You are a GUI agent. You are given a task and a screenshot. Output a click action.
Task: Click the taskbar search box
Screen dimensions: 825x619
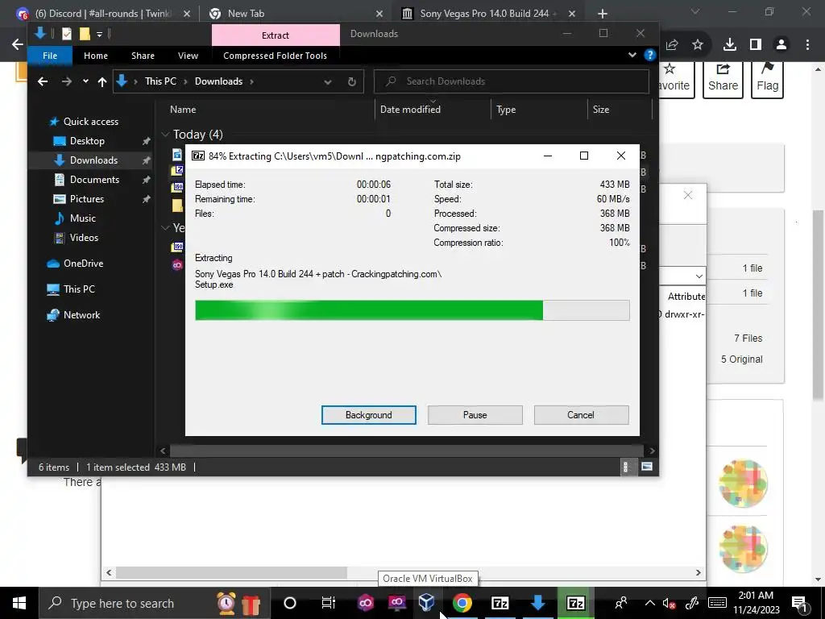[154, 603]
